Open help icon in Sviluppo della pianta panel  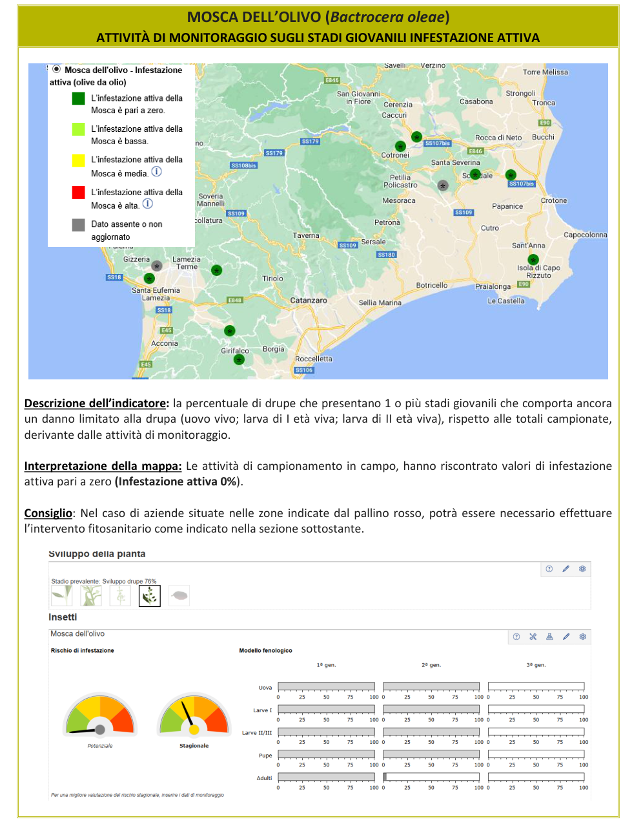[x=549, y=569]
